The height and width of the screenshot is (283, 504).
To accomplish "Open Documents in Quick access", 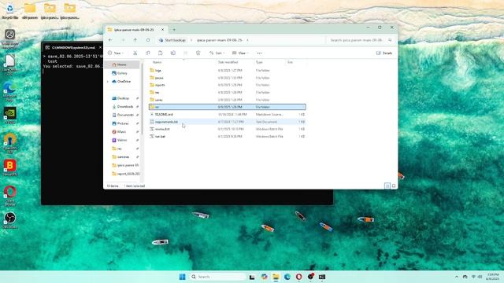I will point(124,115).
